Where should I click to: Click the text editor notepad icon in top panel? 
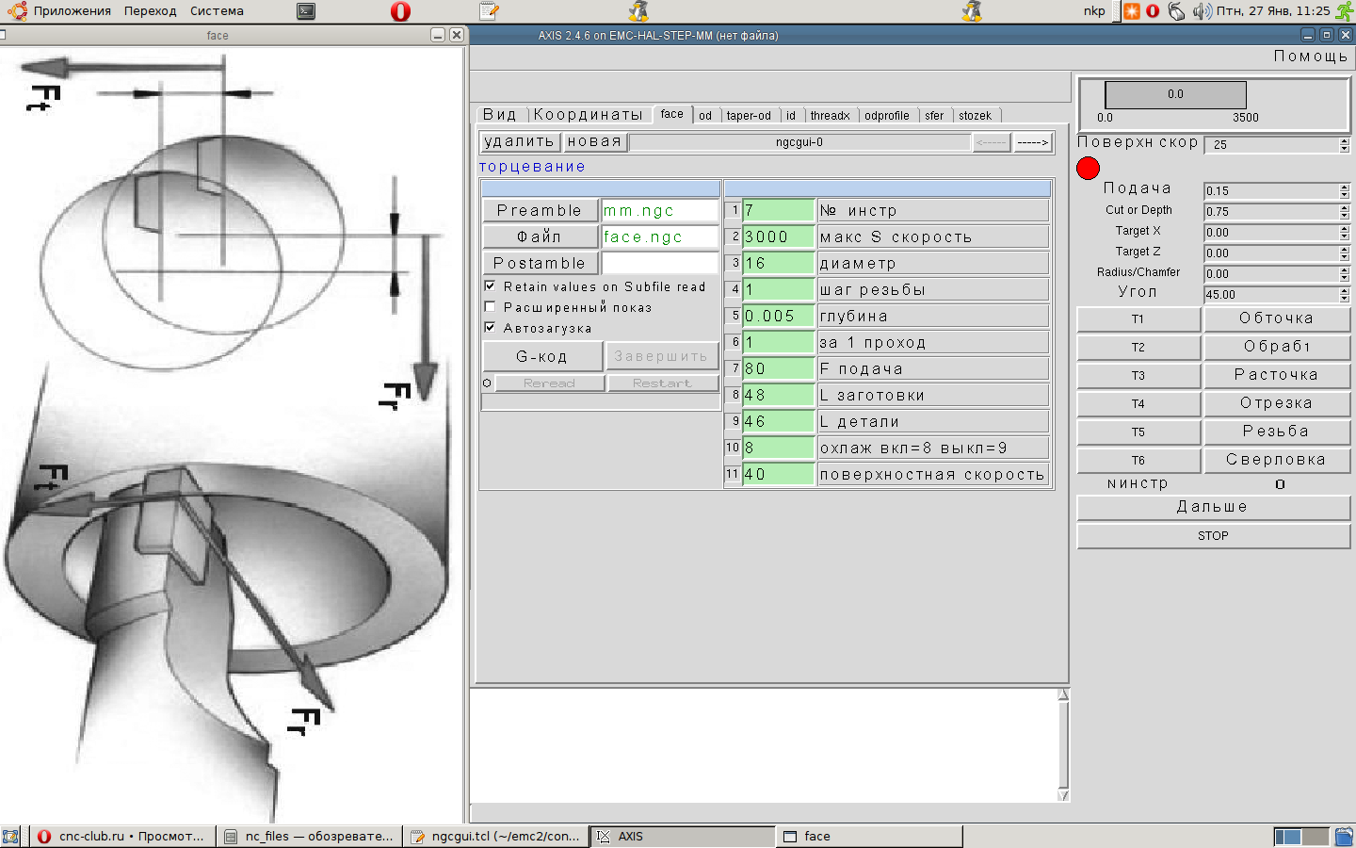tap(488, 11)
